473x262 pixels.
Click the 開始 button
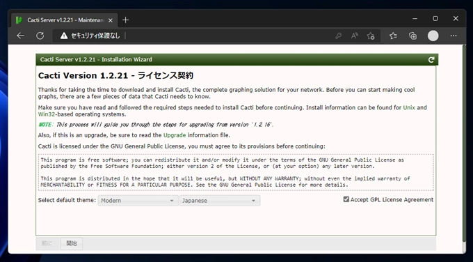tap(72, 244)
